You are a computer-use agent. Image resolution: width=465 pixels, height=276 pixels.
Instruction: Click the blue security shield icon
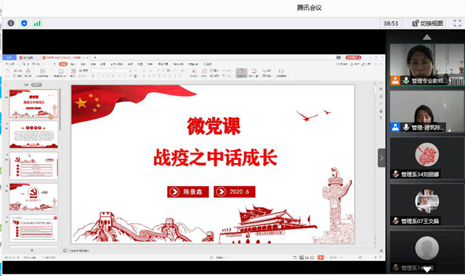[24, 23]
